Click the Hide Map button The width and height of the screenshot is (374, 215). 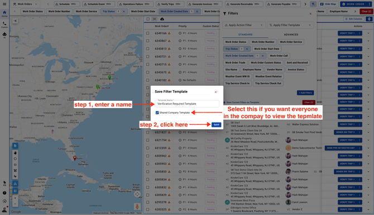coord(328,4)
